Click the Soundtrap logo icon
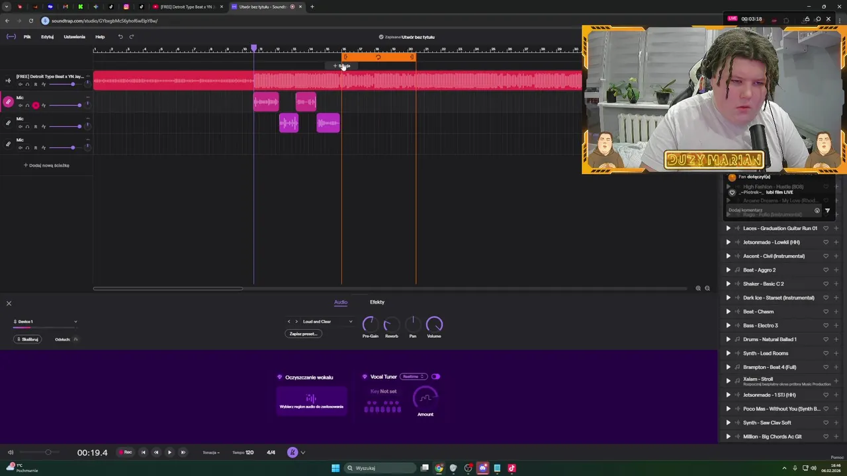Screen dimensions: 847x476 11,37
